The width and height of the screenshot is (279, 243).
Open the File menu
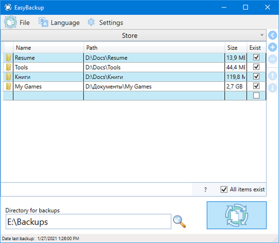[17, 23]
